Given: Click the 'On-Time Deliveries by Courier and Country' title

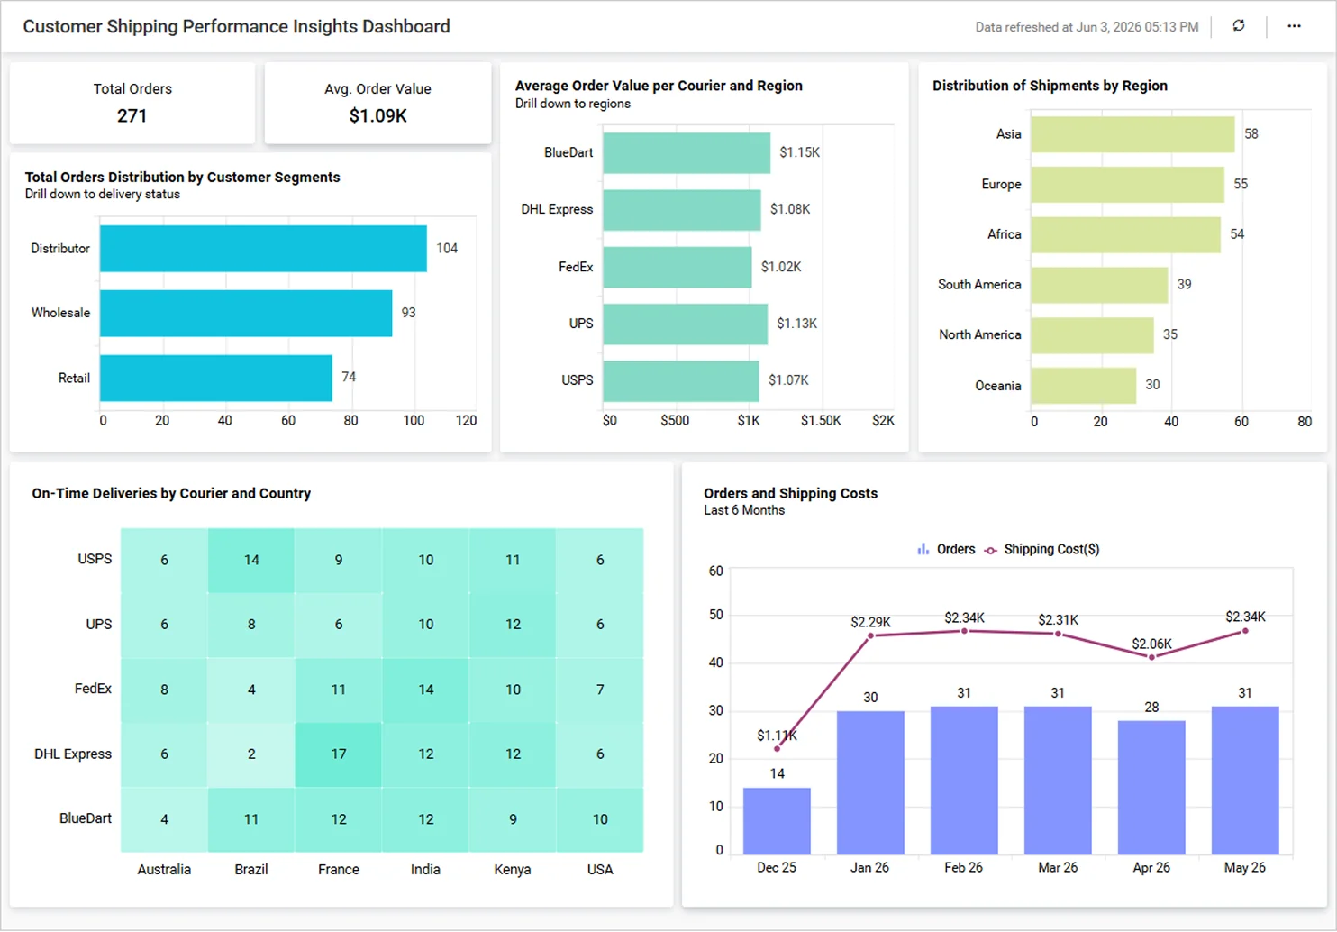Looking at the screenshot, I should tap(171, 493).
